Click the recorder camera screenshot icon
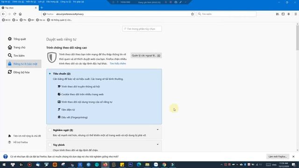 [x=176, y=2]
